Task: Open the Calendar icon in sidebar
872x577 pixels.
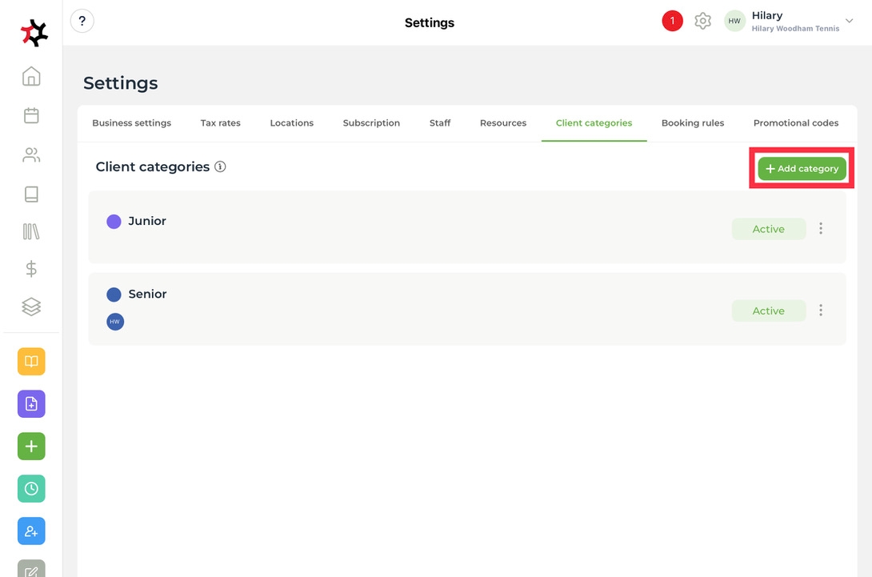Action: point(31,116)
